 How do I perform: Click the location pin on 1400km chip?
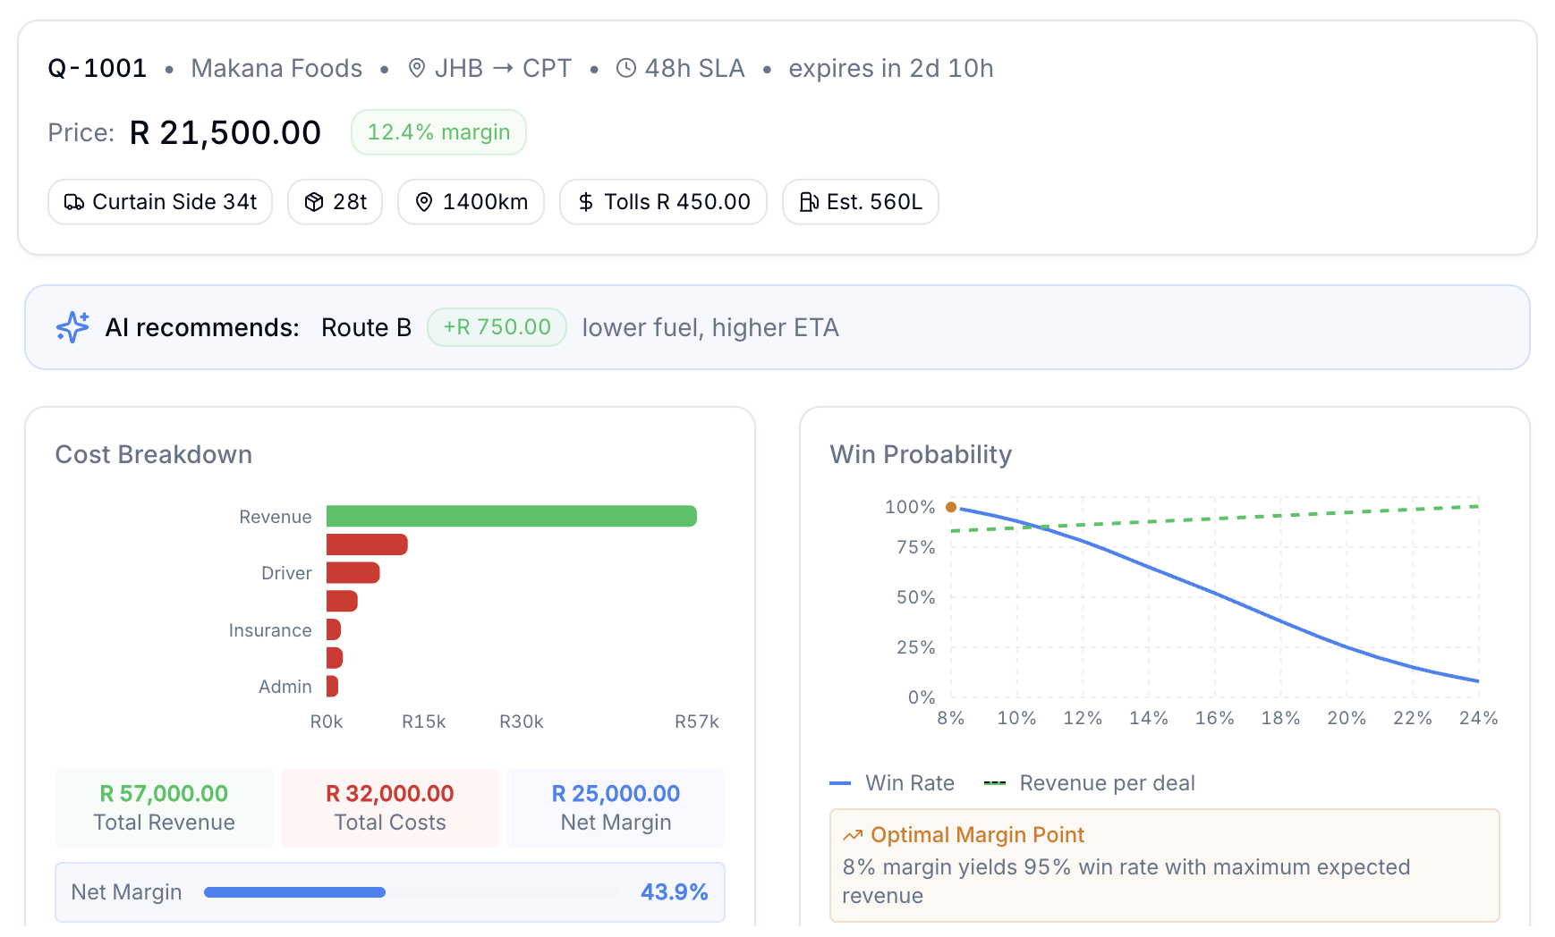coord(425,202)
